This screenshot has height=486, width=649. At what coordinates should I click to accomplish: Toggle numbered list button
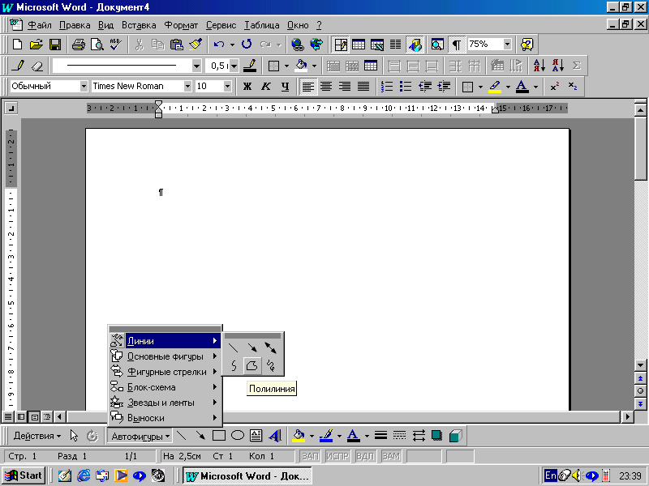pyautogui.click(x=387, y=87)
